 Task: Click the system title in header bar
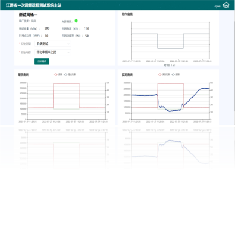point(34,5)
